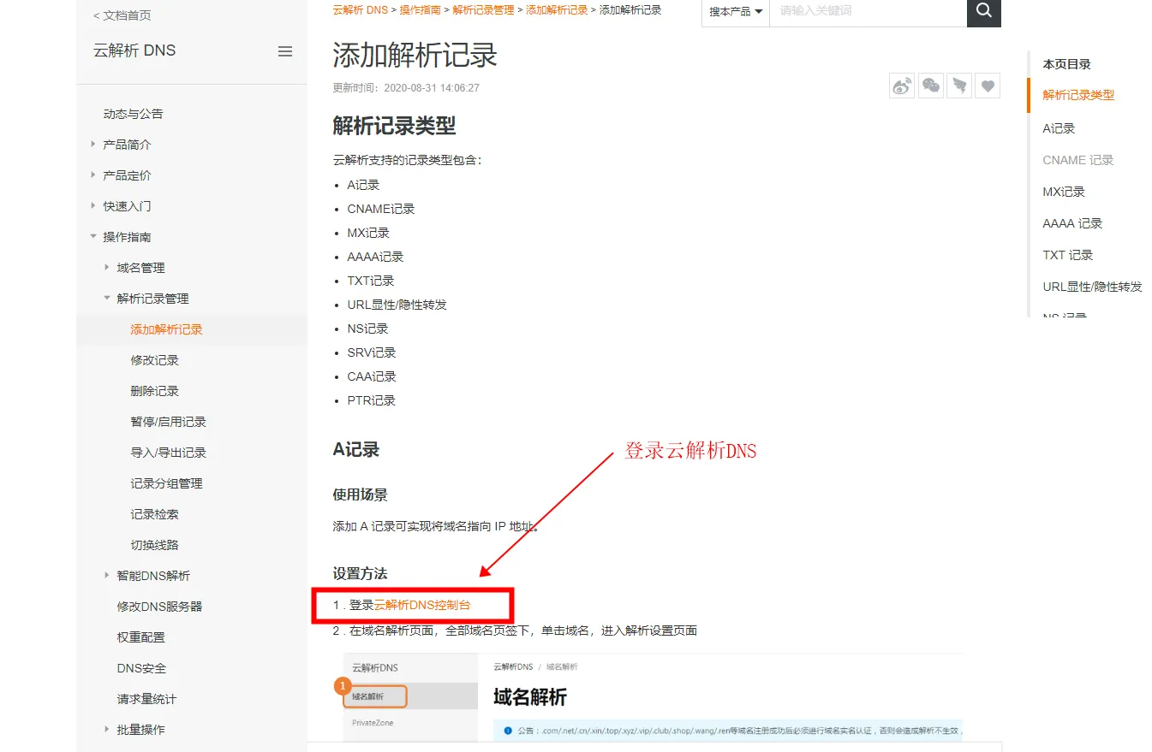Click the MX记录 bullet item
Image resolution: width=1152 pixels, height=752 pixels.
[x=368, y=233]
